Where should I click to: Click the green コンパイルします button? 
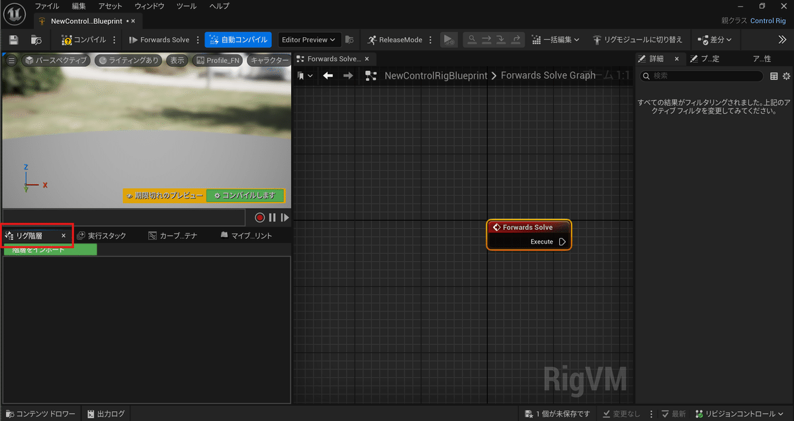pyautogui.click(x=245, y=196)
